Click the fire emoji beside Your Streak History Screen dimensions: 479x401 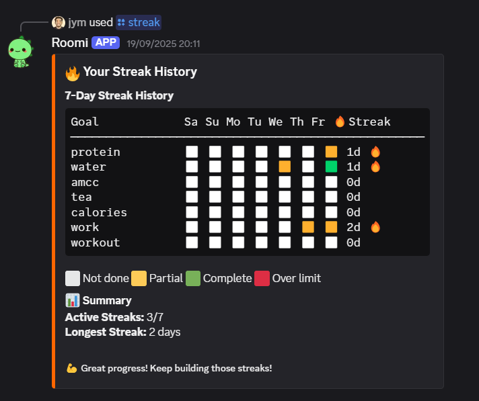coord(73,72)
